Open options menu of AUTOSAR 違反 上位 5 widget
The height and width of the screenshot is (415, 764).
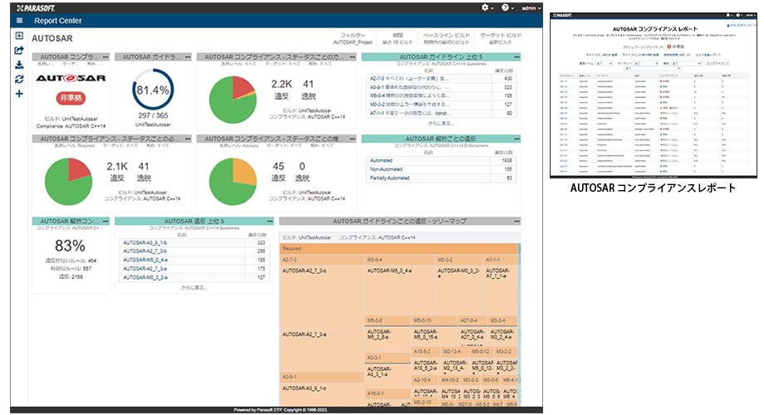[x=270, y=221]
